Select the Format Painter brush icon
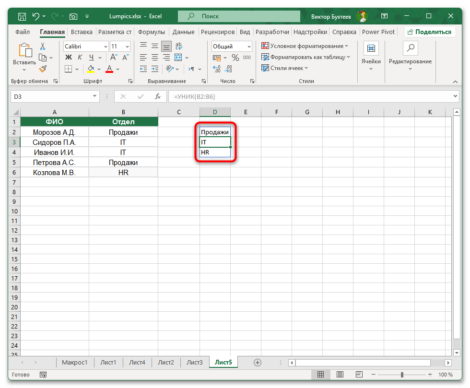470x388 pixels. (43, 69)
